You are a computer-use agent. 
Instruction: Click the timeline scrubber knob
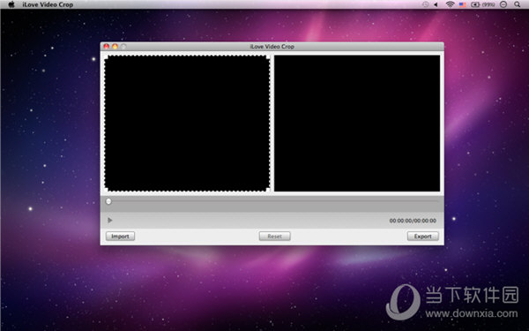click(108, 201)
